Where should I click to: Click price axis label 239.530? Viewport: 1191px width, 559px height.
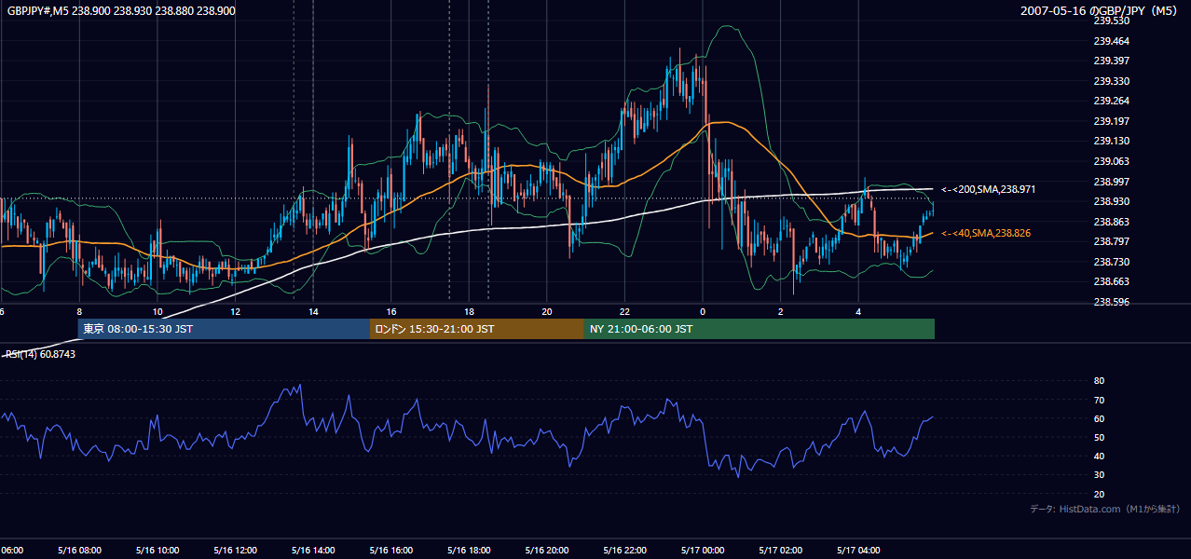pos(1112,20)
